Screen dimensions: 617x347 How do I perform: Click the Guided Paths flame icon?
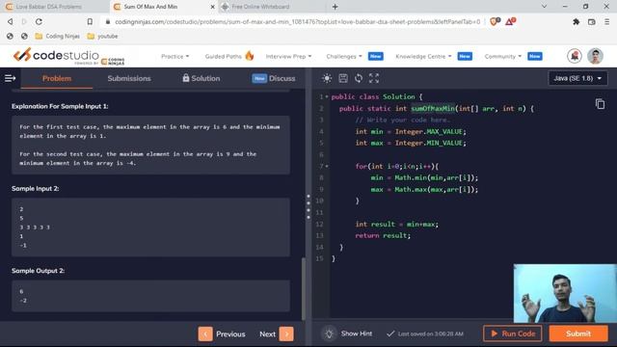250,56
